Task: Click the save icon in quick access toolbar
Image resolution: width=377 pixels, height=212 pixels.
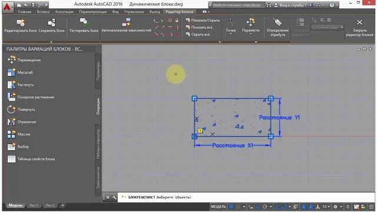Action: point(34,5)
